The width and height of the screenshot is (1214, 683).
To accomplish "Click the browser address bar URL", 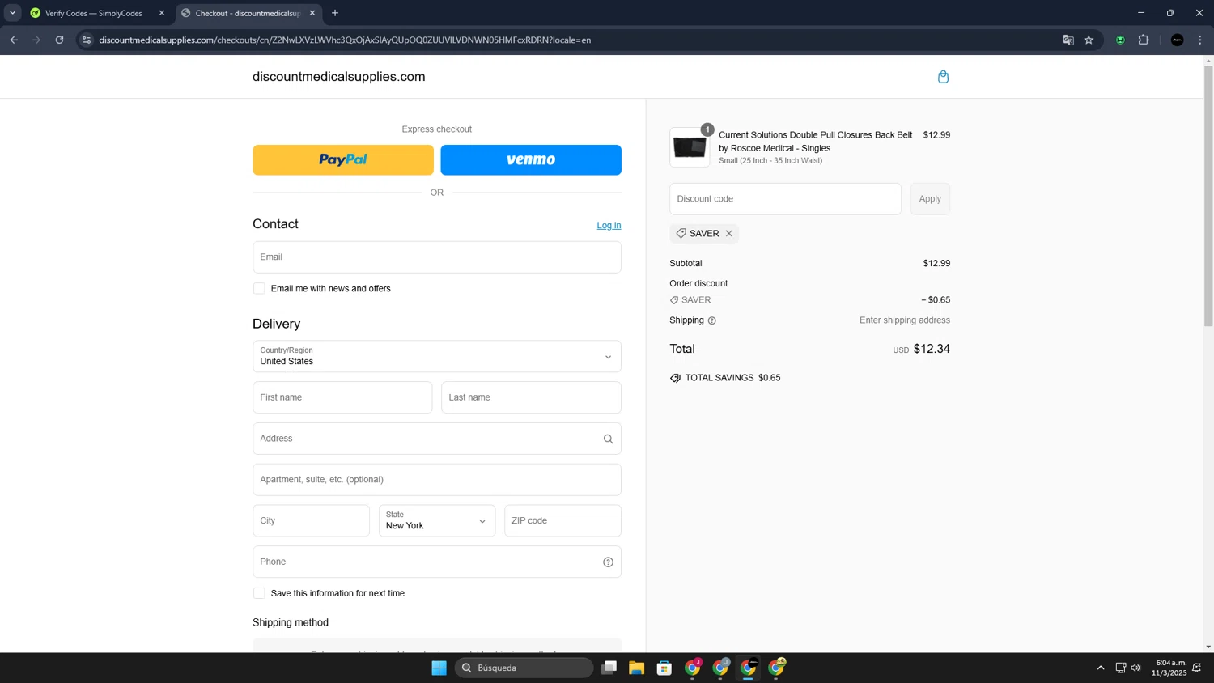I will tap(345, 40).
